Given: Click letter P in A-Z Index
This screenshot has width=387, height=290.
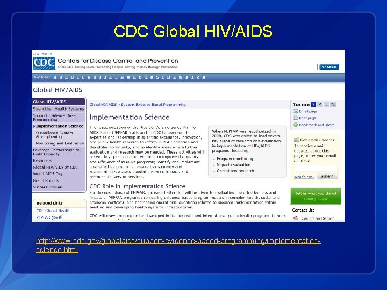Looking at the screenshot, I should click(x=140, y=77).
